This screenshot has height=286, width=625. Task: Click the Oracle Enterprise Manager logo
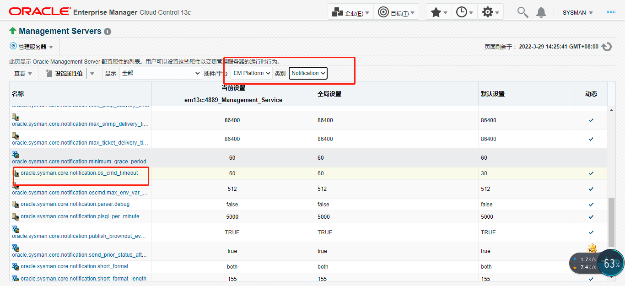(x=100, y=12)
